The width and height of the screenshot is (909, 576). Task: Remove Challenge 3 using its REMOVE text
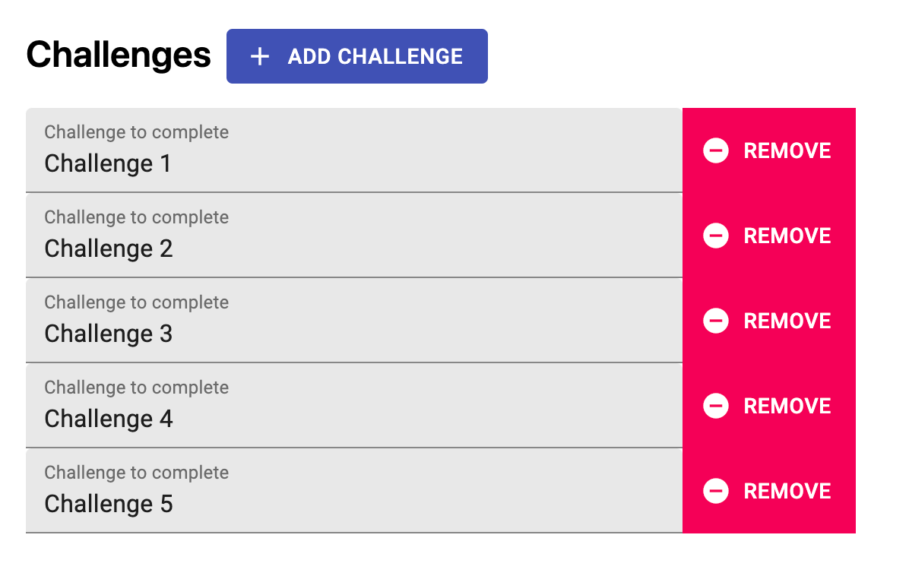[787, 321]
